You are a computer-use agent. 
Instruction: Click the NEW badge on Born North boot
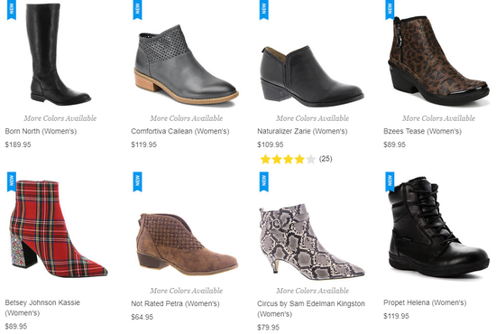(12, 10)
